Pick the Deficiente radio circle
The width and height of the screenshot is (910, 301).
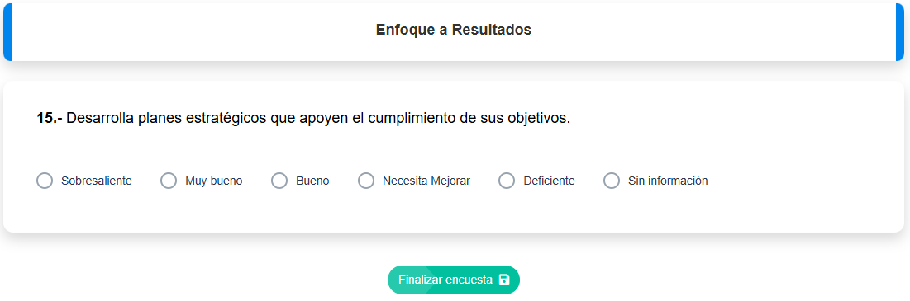pos(507,181)
